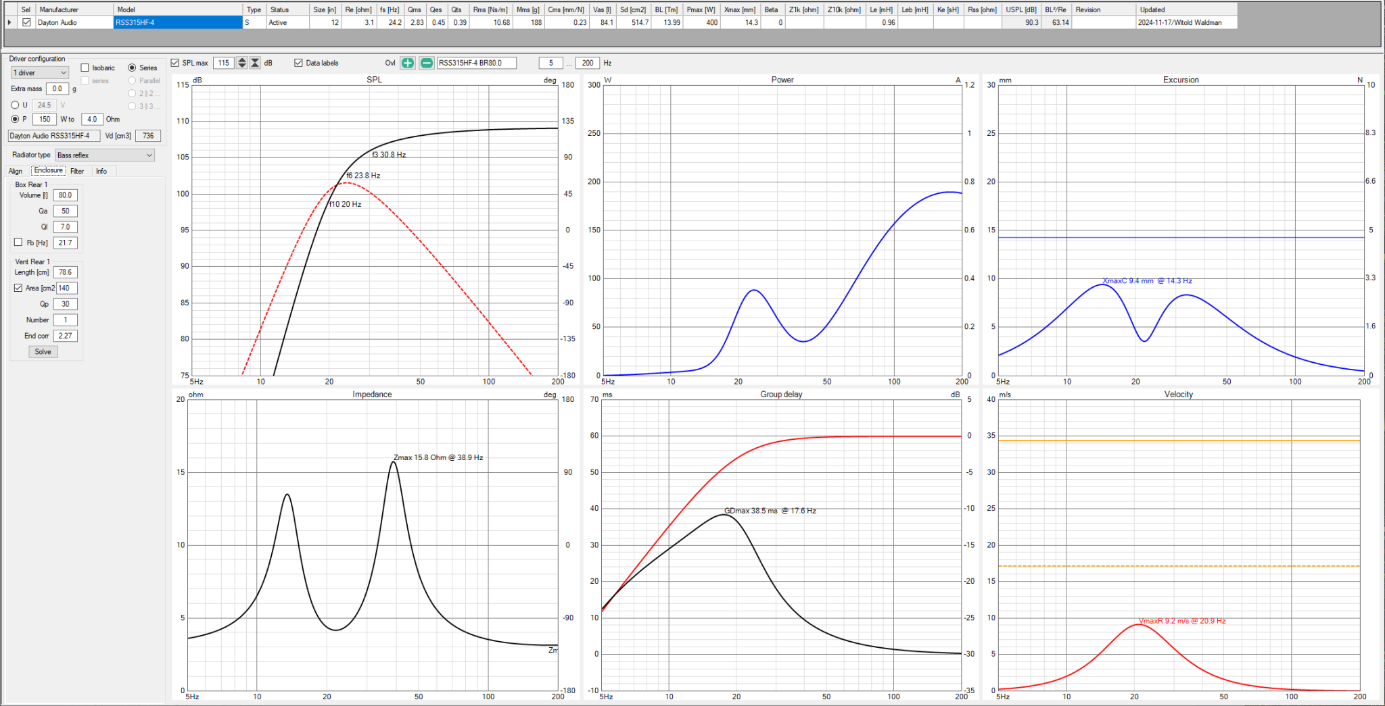Remove overlay with green minus icon

pos(427,63)
